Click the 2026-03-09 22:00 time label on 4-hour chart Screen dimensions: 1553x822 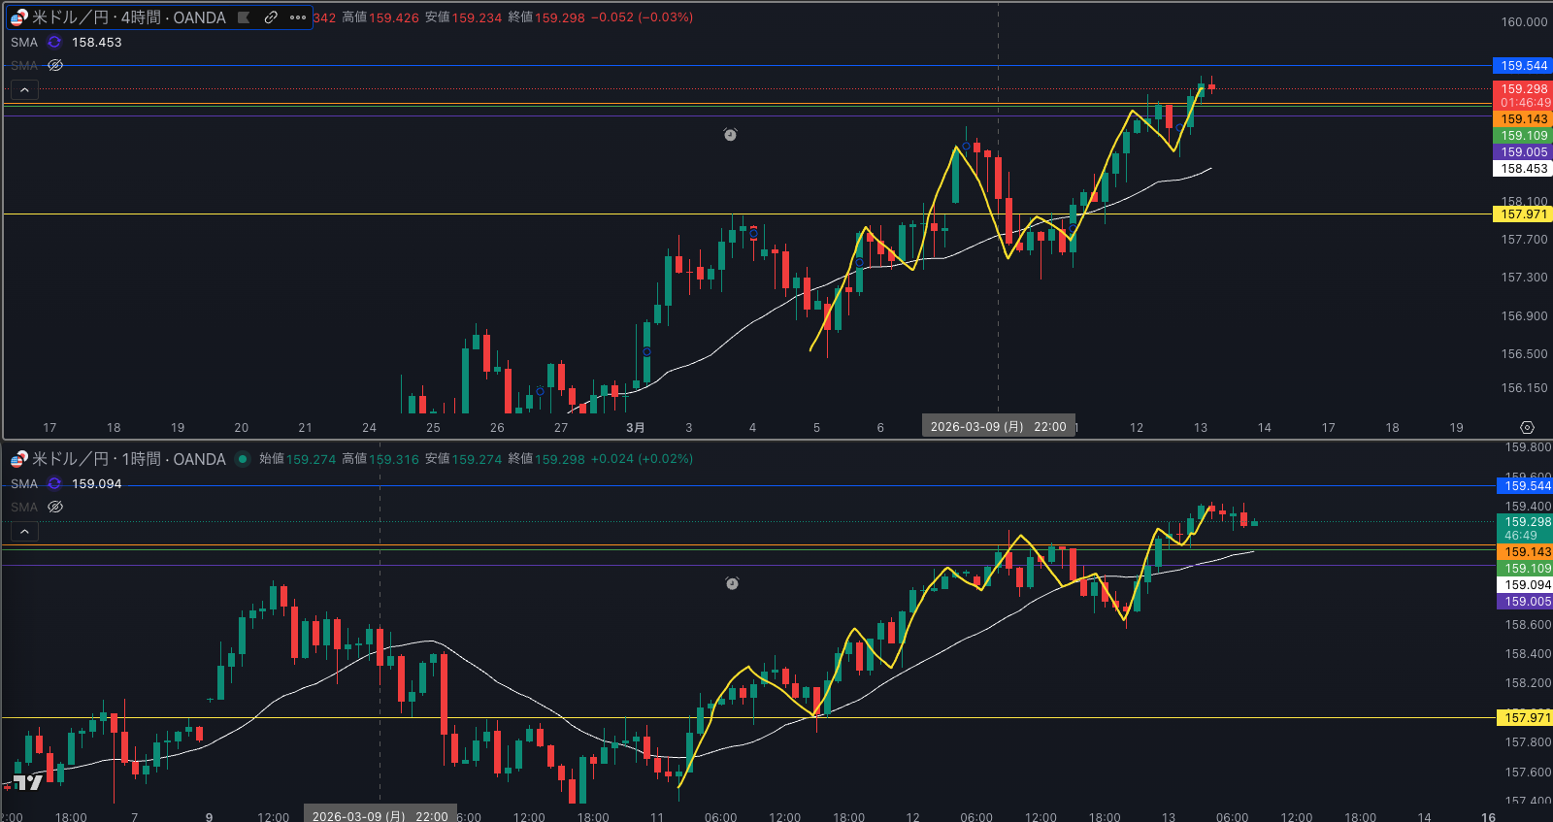point(998,427)
